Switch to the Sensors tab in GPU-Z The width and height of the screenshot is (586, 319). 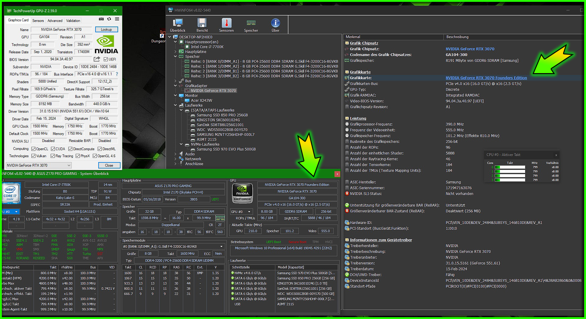pyautogui.click(x=38, y=21)
